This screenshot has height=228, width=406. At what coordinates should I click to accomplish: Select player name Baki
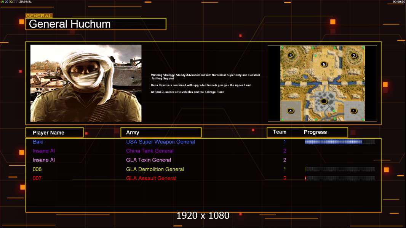[x=38, y=142]
